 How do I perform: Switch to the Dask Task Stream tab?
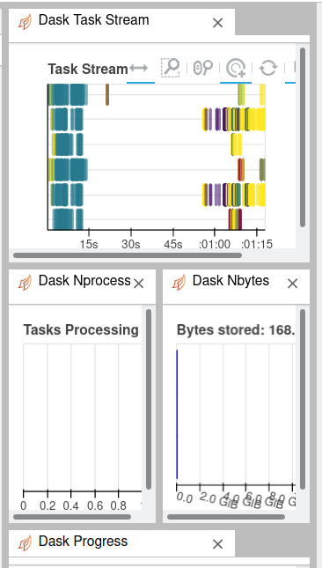[x=94, y=20]
